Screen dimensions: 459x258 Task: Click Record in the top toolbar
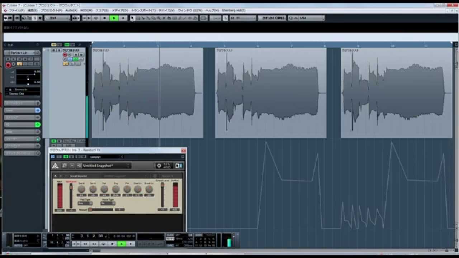coord(123,18)
